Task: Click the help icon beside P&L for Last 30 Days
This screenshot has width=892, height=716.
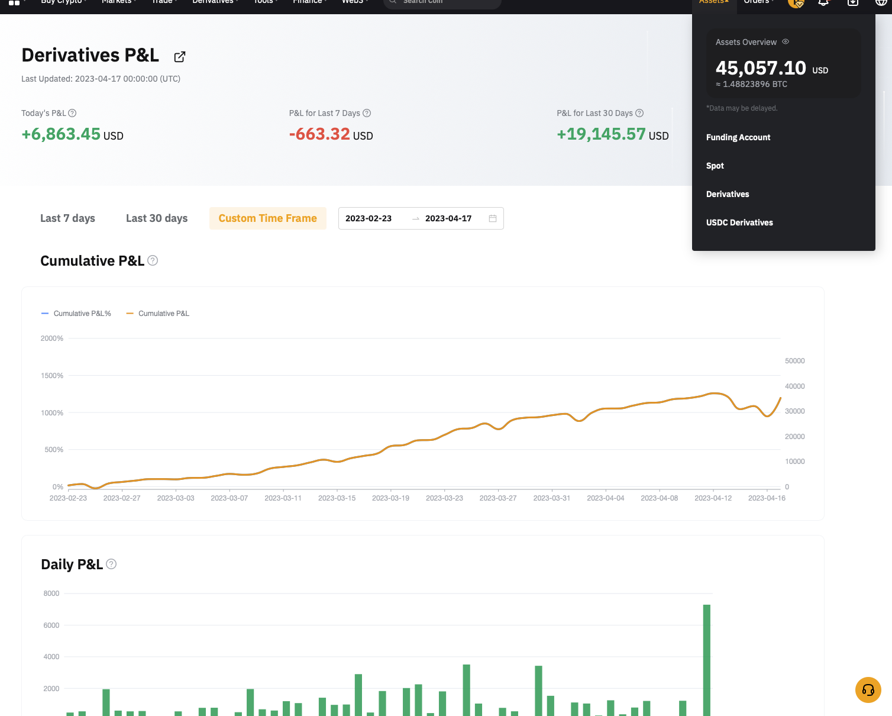Action: click(639, 113)
